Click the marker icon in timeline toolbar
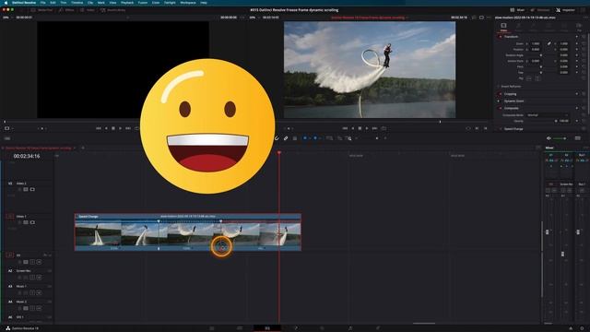Image resolution: width=590 pixels, height=332 pixels. pos(315,138)
